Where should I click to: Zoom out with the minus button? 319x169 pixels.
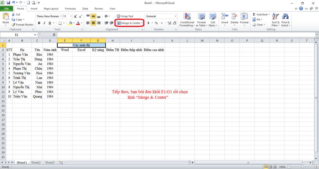click(x=289, y=167)
